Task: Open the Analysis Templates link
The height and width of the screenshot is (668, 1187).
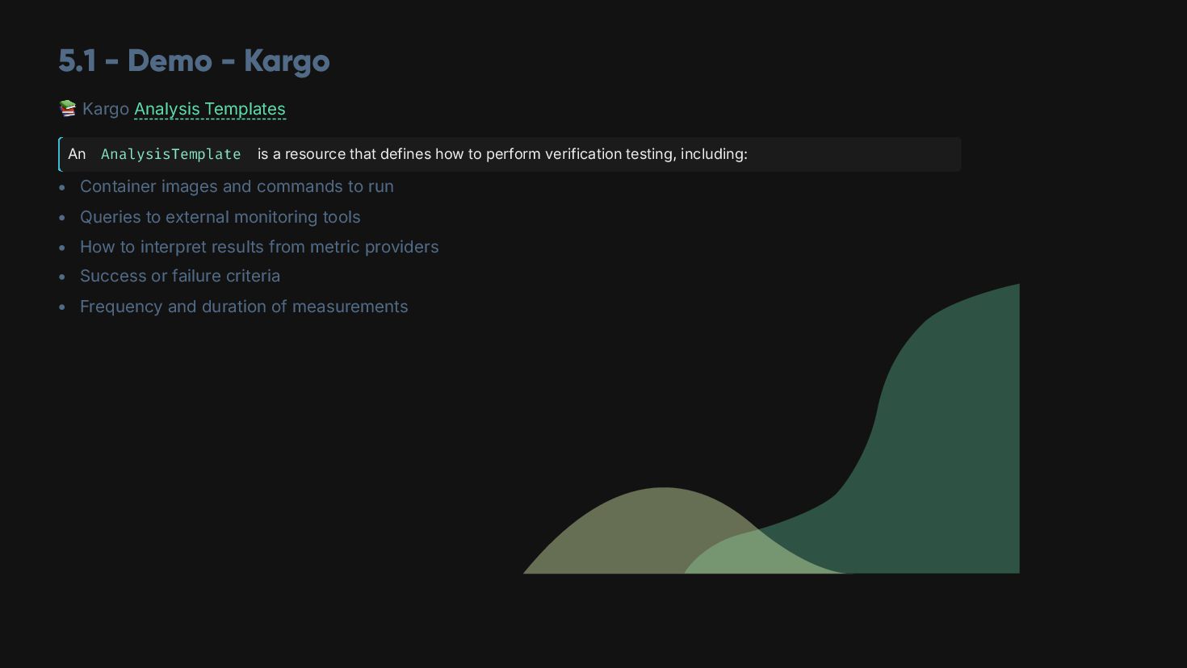Action: coord(210,109)
